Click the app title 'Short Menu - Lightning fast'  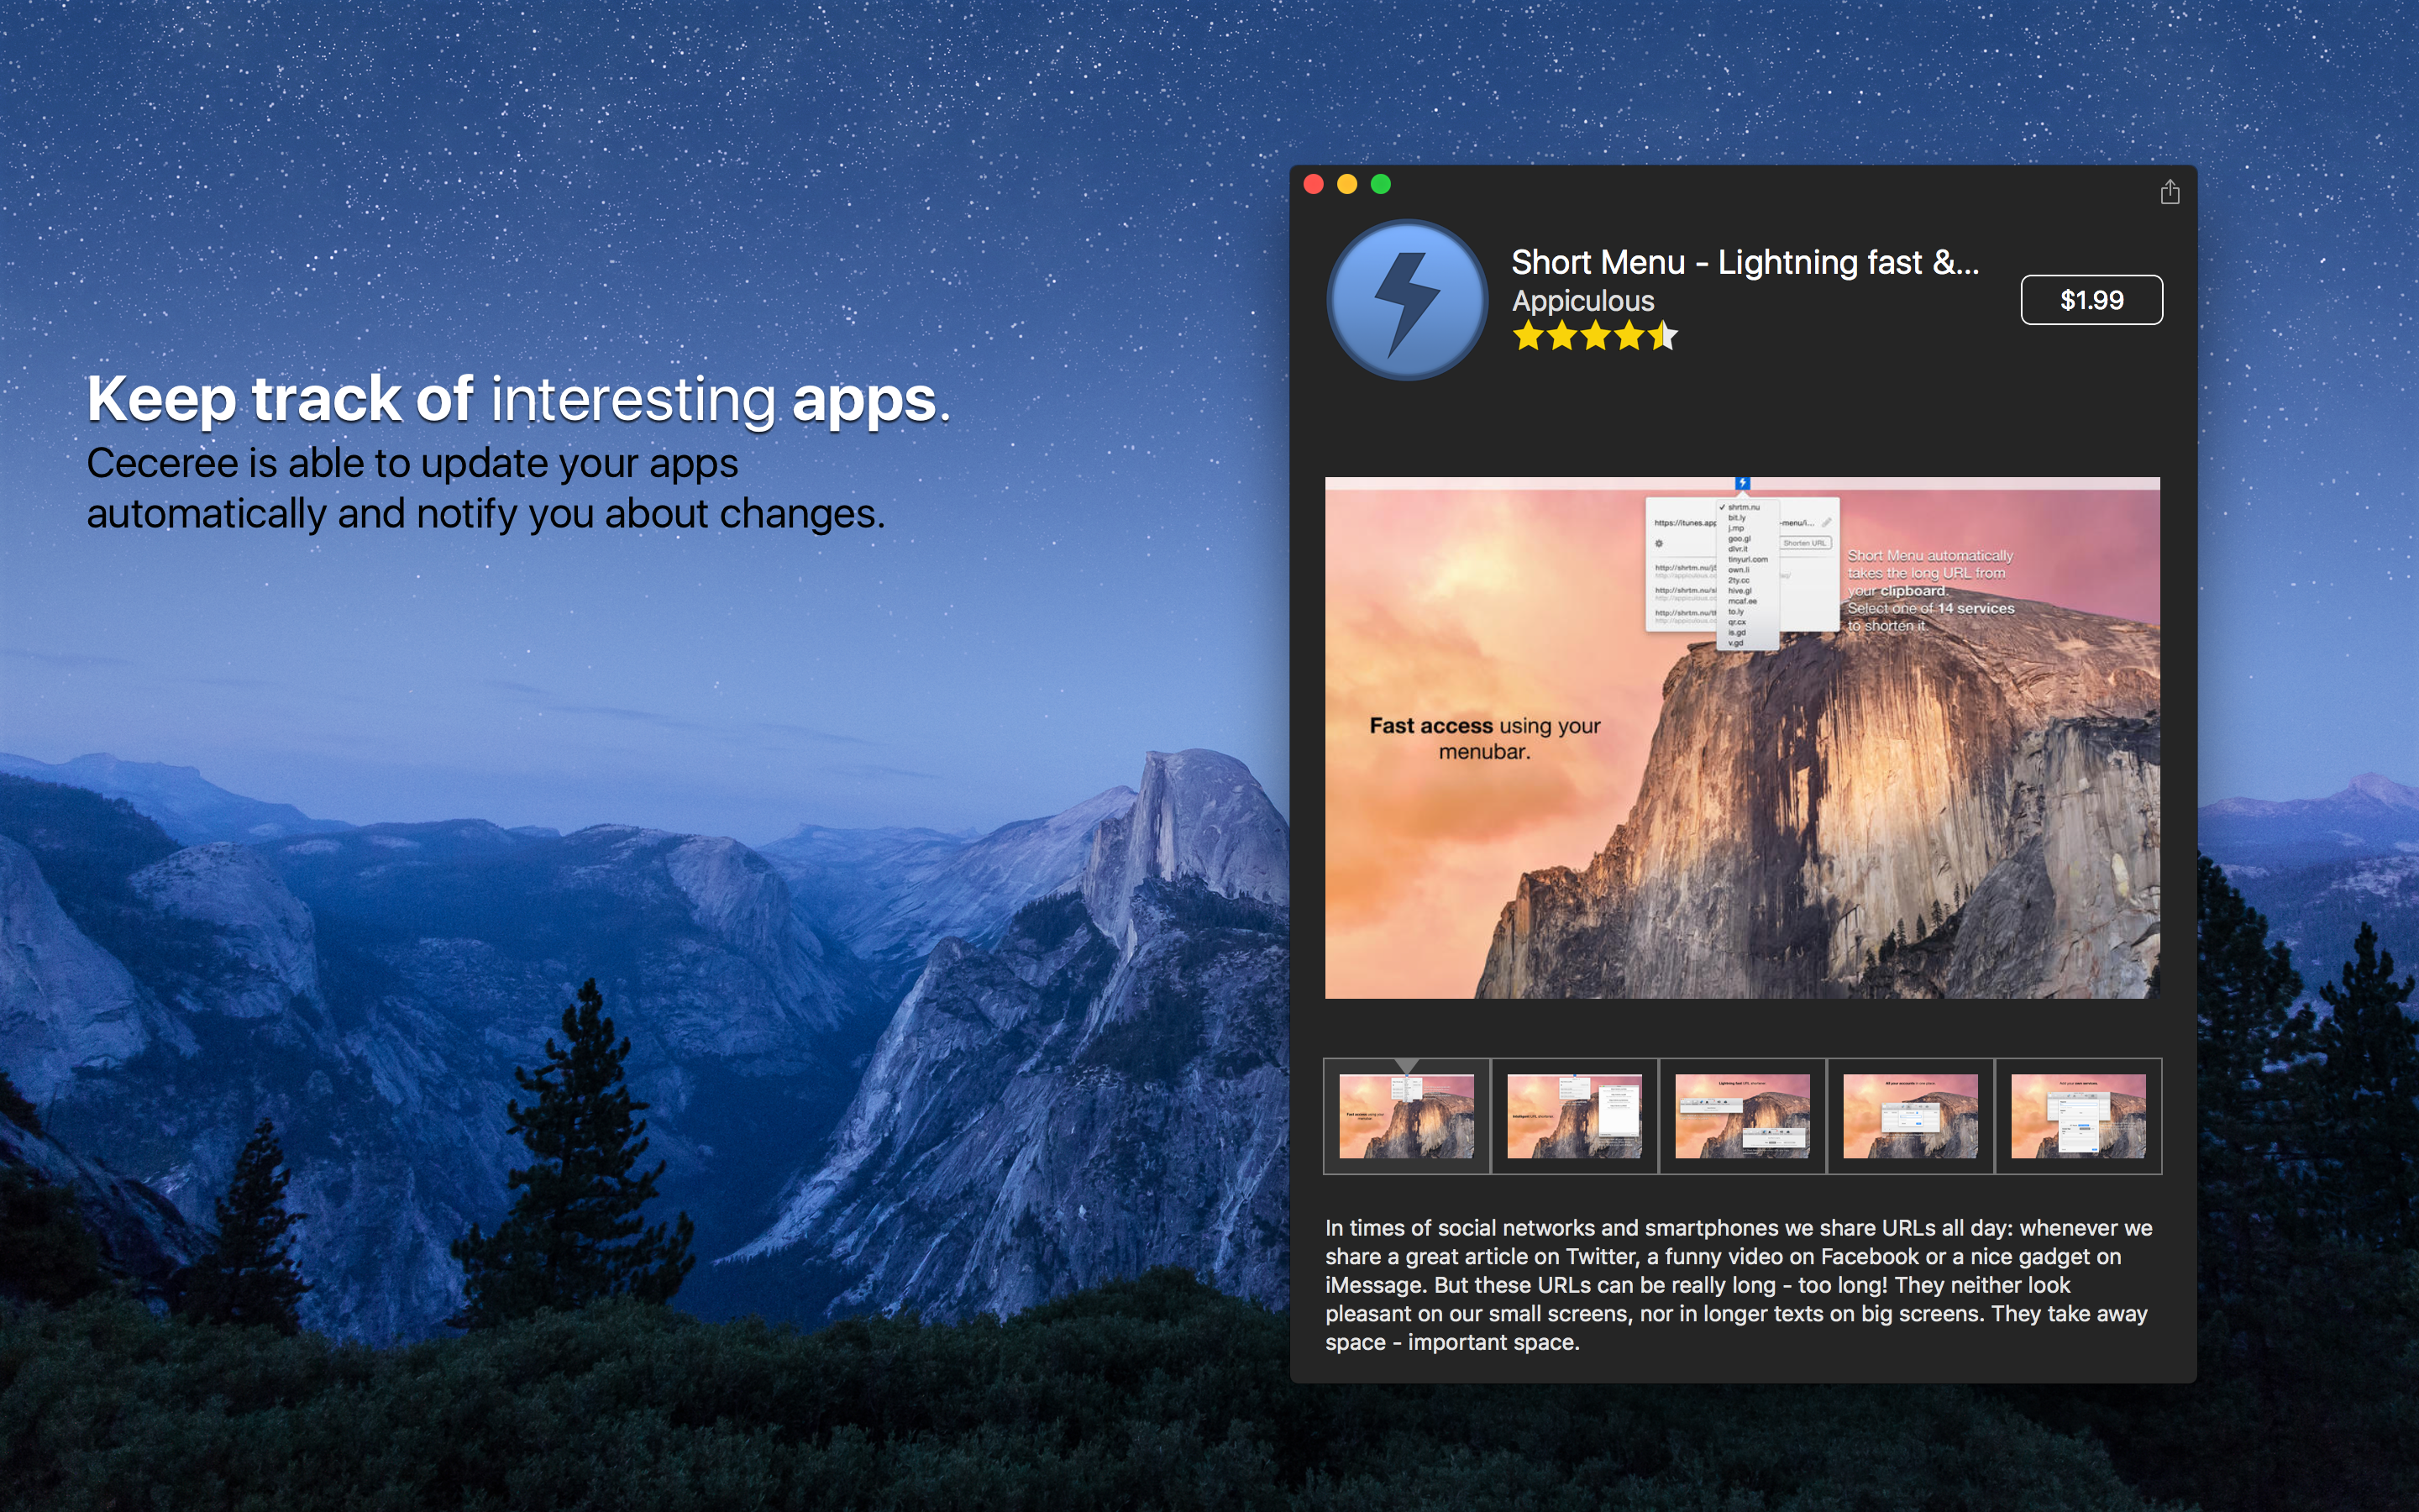pyautogui.click(x=1745, y=262)
